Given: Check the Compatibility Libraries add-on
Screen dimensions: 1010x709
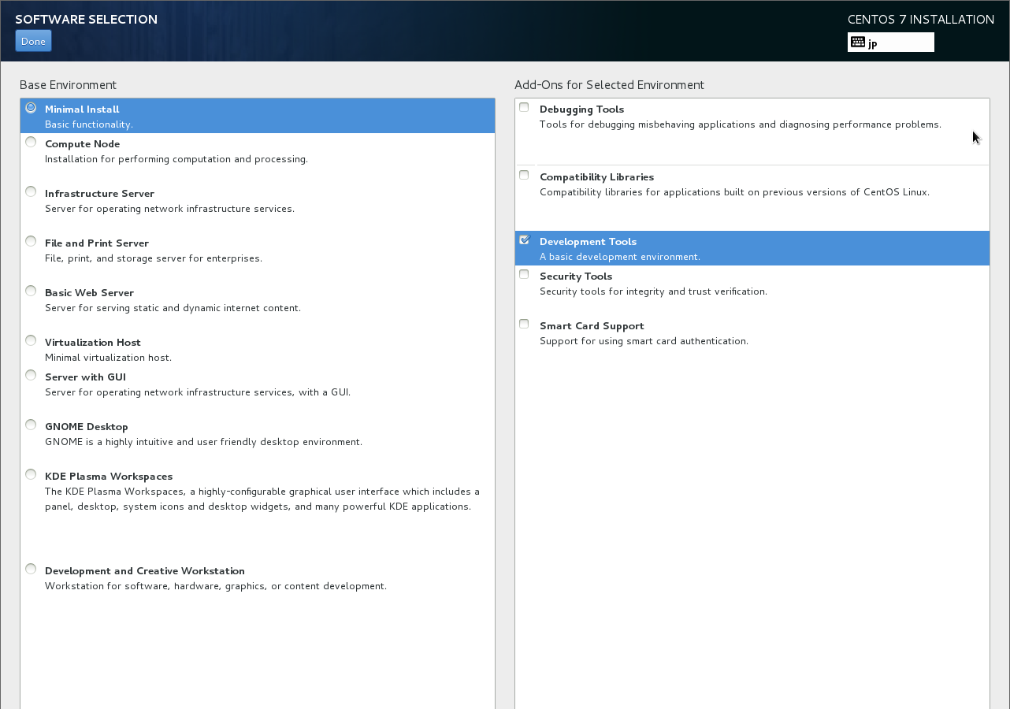Looking at the screenshot, I should (x=524, y=175).
